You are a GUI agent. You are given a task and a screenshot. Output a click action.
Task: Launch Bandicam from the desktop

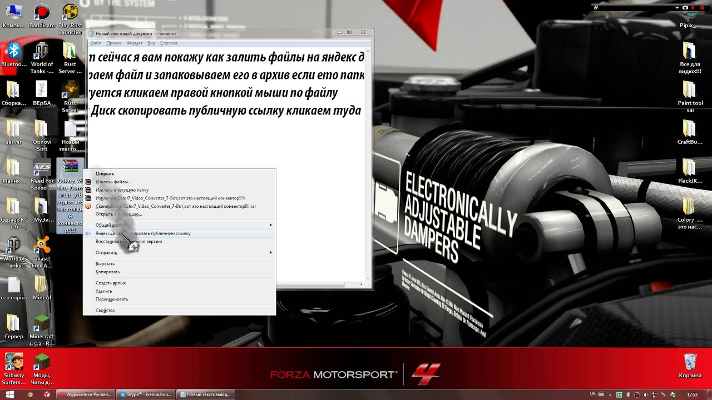42,15
